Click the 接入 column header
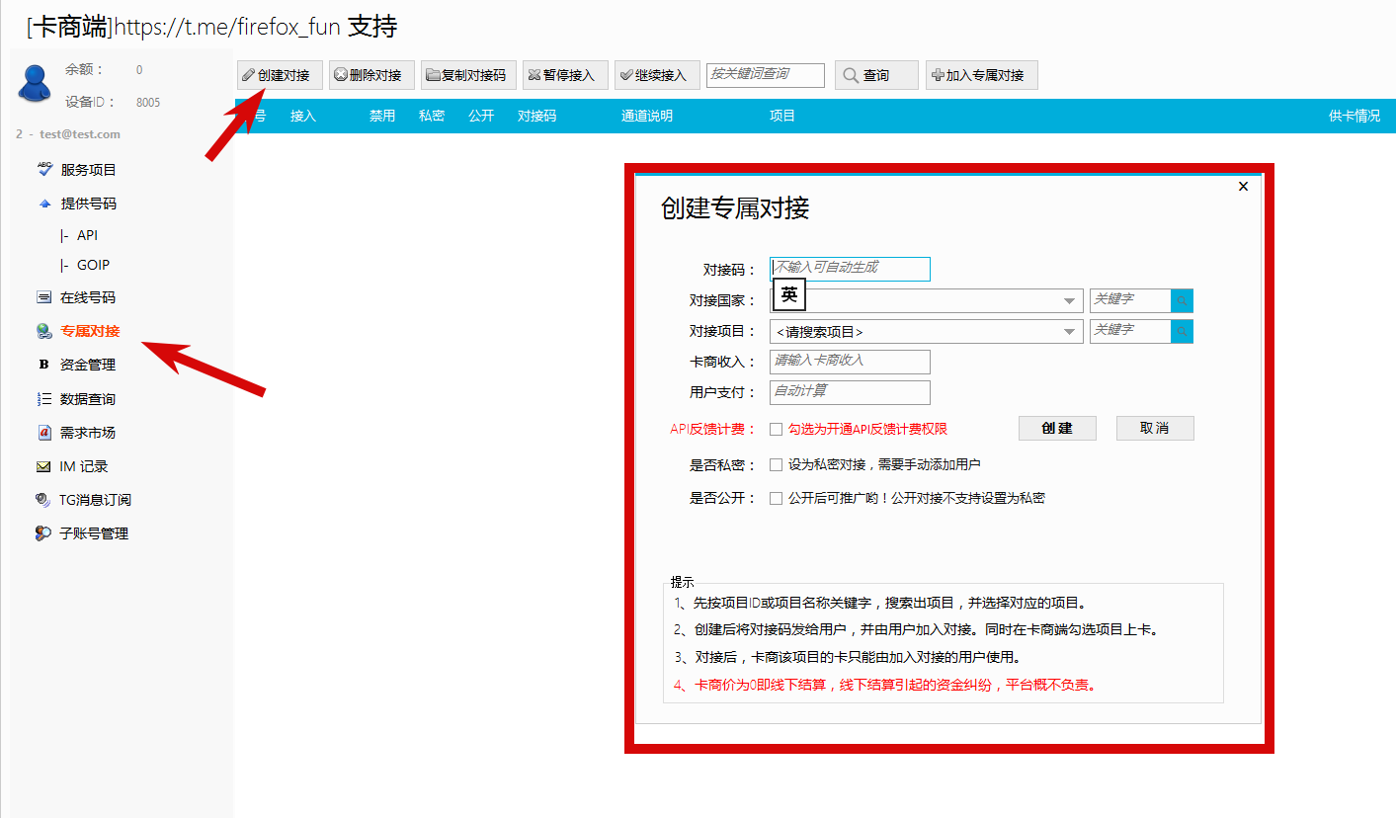1396x818 pixels. [x=303, y=116]
